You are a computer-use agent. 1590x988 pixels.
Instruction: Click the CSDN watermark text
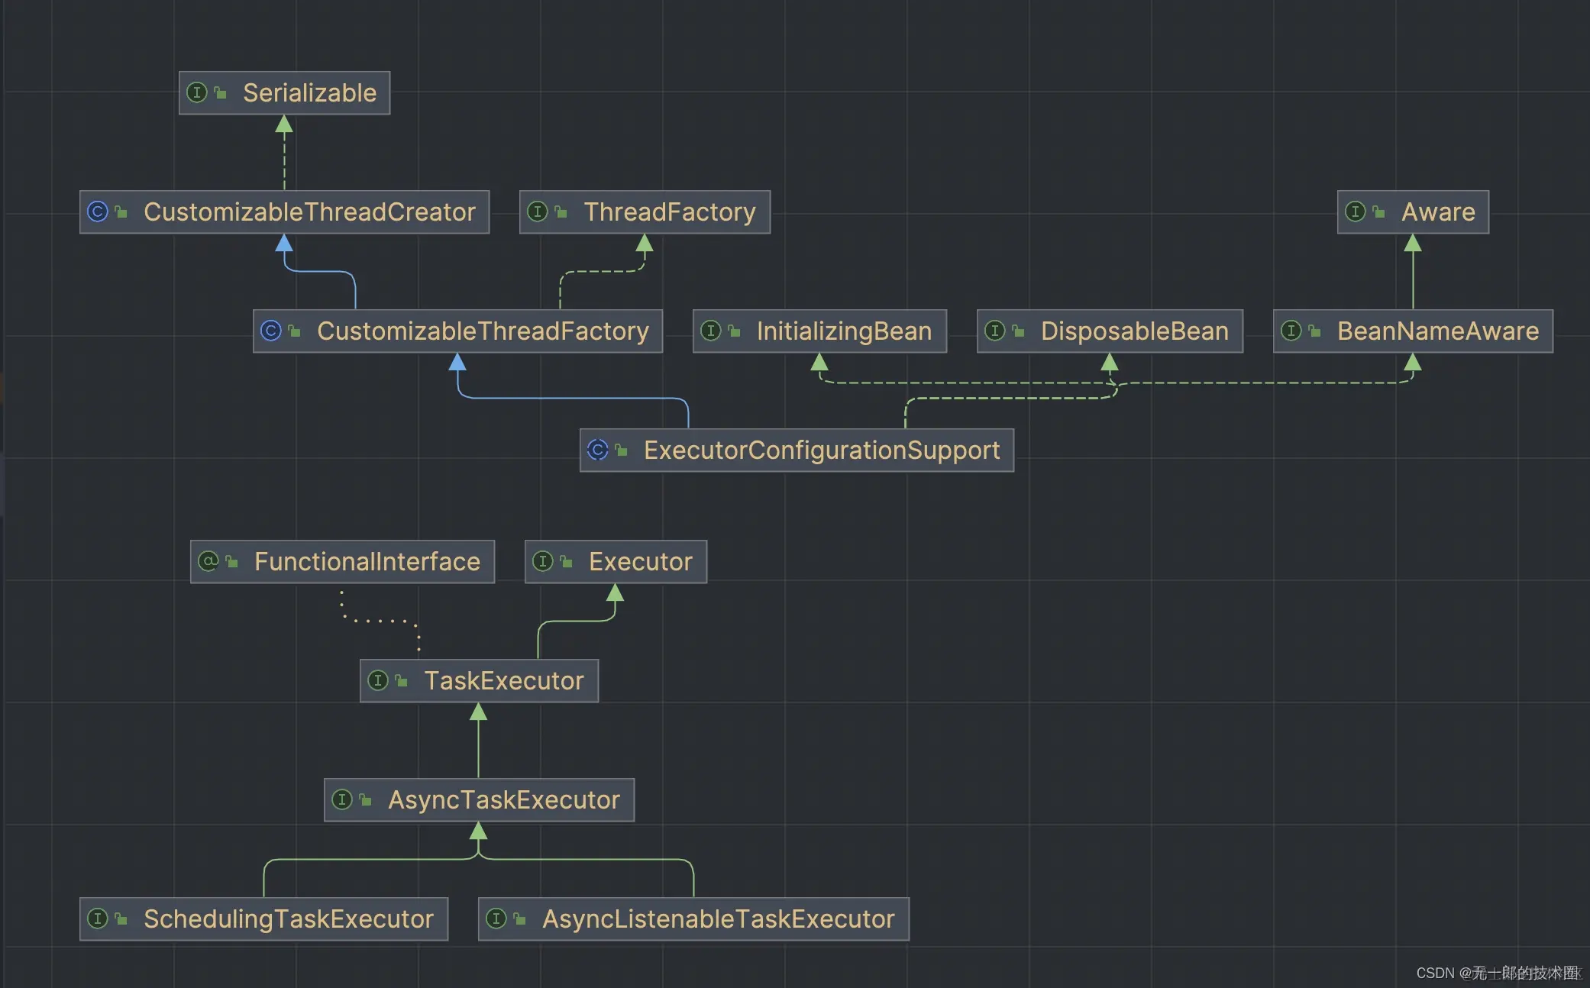click(x=1497, y=973)
